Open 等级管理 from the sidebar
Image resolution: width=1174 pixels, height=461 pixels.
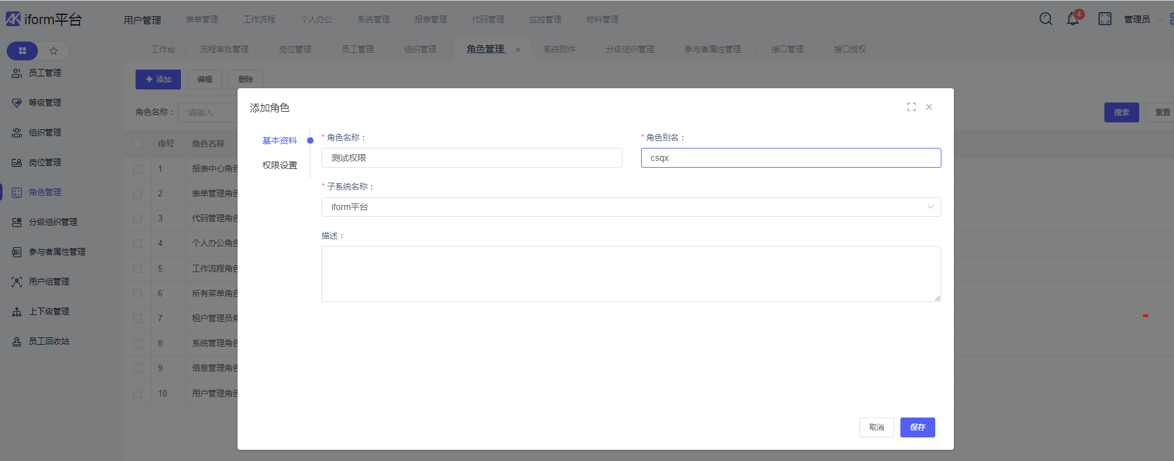pyautogui.click(x=45, y=103)
